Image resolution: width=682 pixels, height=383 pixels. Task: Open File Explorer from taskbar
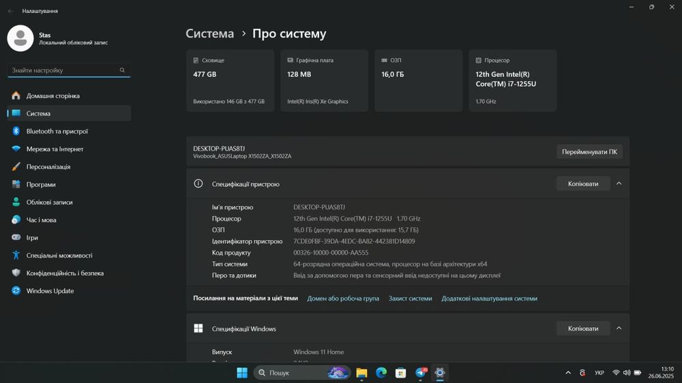361,373
